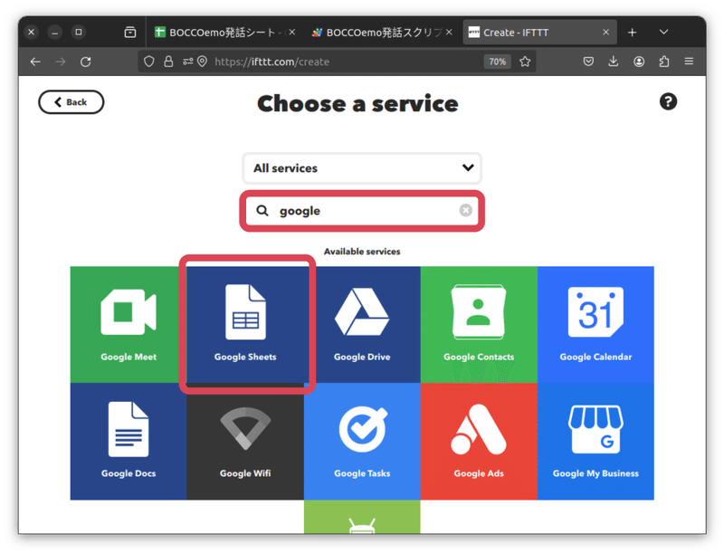This screenshot has width=724, height=554.
Task: Open the location permission icon
Action: click(202, 62)
